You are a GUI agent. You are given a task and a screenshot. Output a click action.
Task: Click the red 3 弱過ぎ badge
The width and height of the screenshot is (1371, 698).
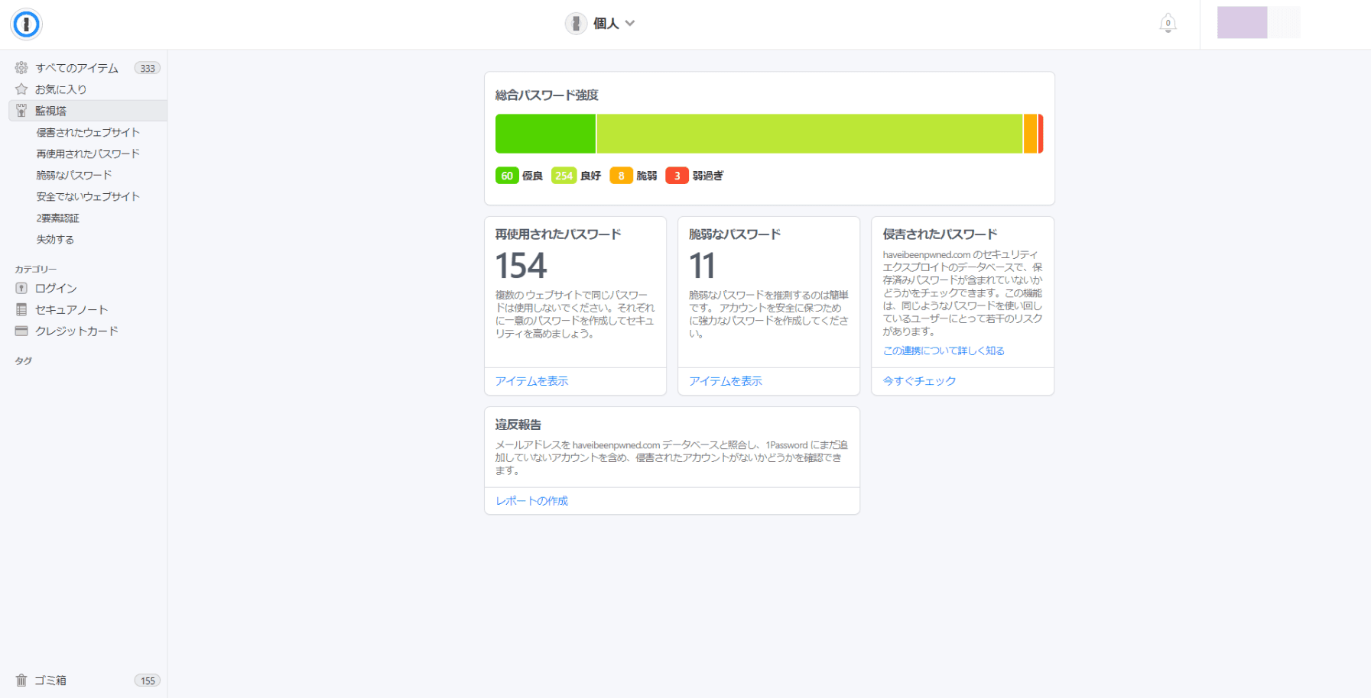click(x=677, y=176)
